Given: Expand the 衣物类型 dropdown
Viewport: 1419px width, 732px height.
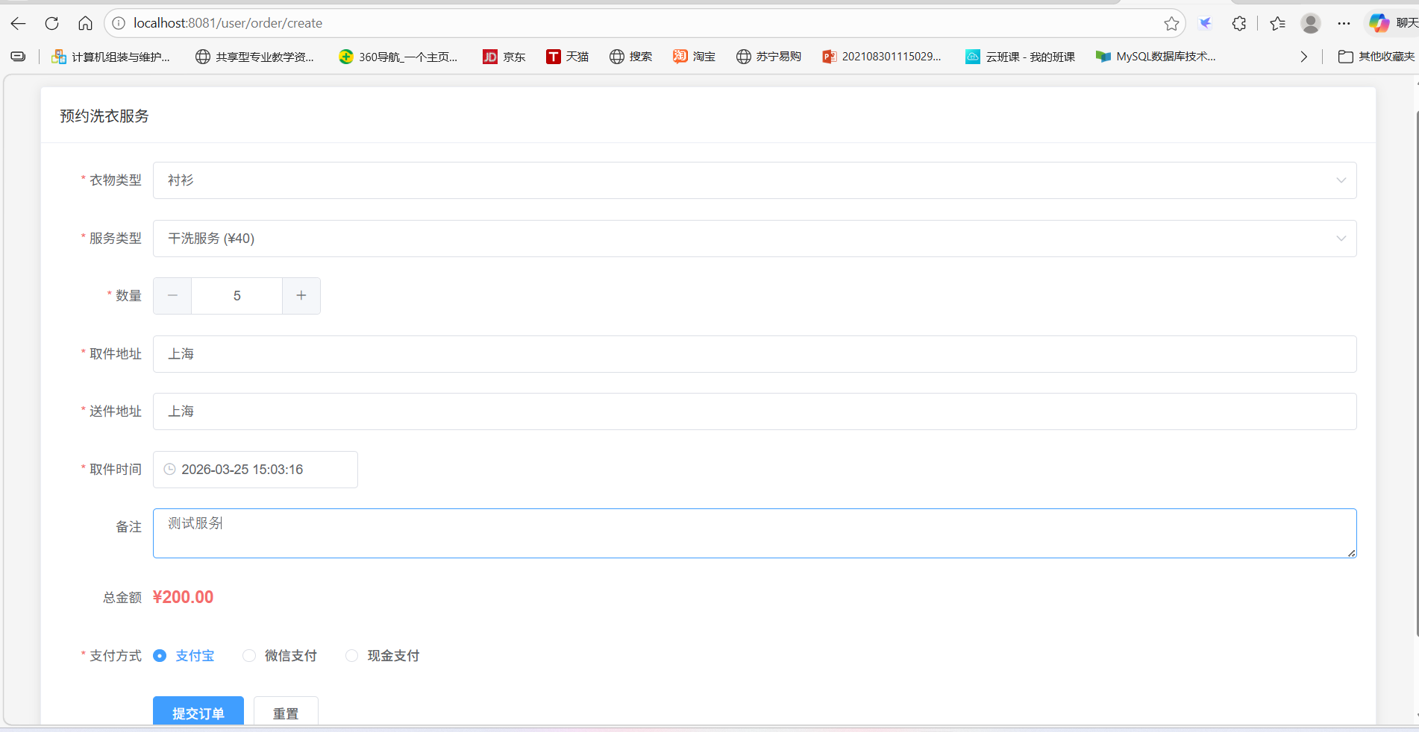Looking at the screenshot, I should 754,180.
